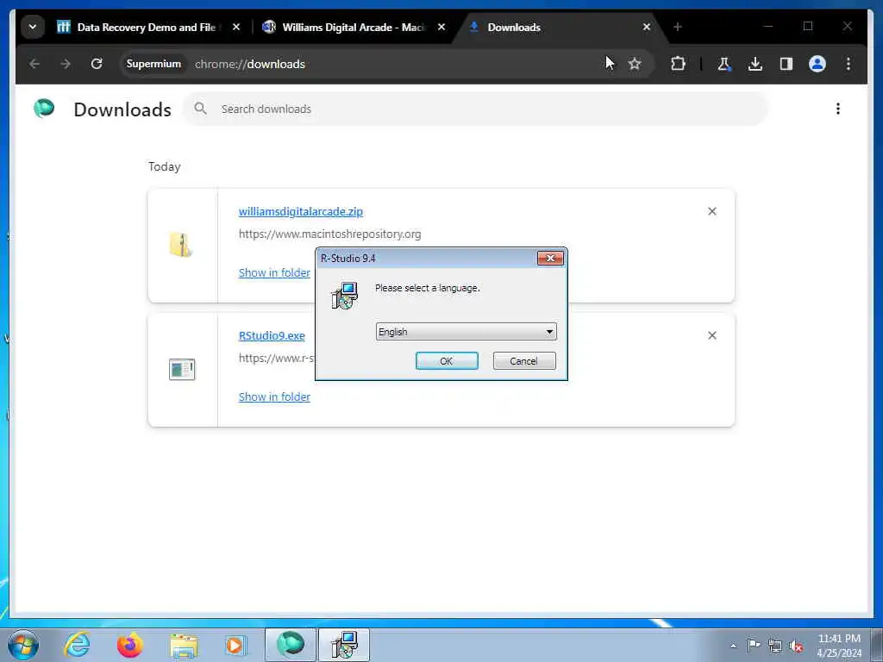Close the R-Studio 9.4 dialog with X
The width and height of the screenshot is (883, 662).
pyautogui.click(x=550, y=258)
